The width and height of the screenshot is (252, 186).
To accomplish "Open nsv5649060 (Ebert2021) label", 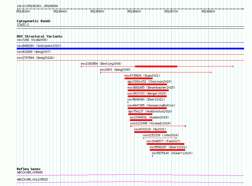I will click(146, 99).
